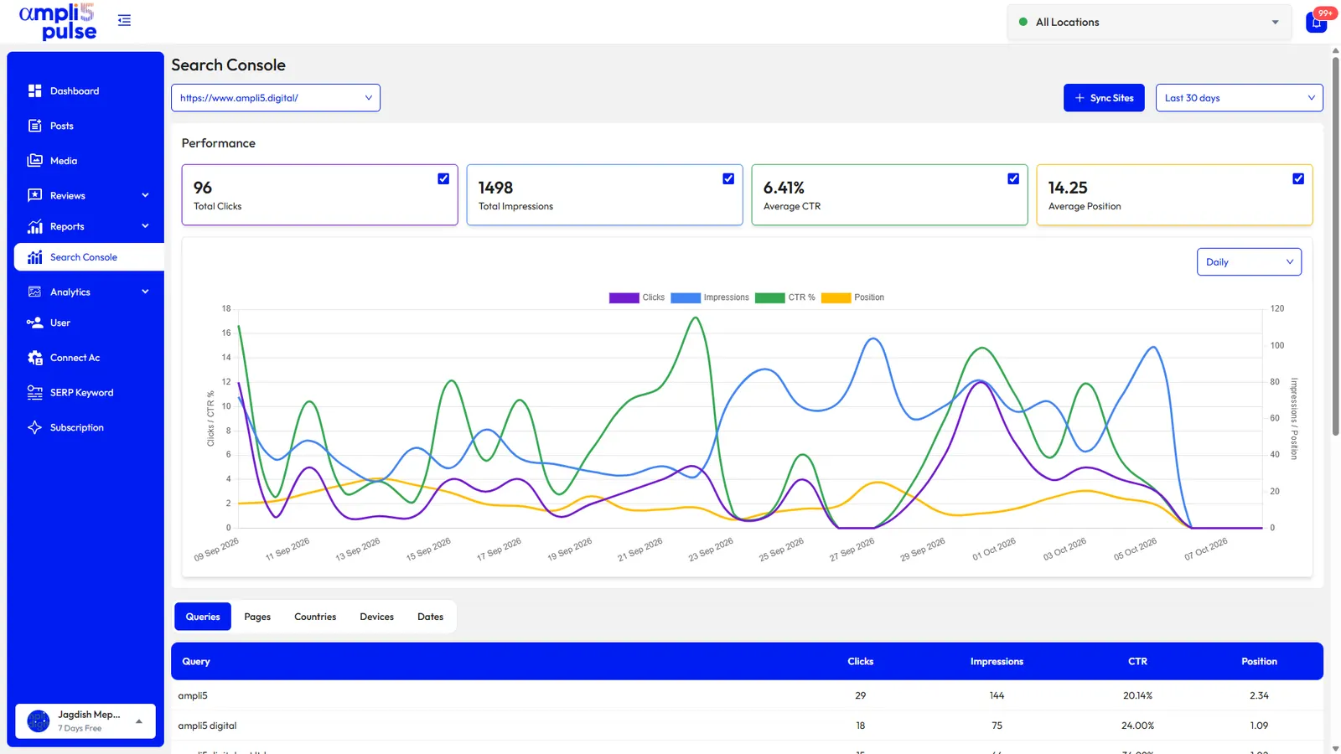This screenshot has height=754, width=1341.
Task: Click the Reports chart icon
Action: 34,226
